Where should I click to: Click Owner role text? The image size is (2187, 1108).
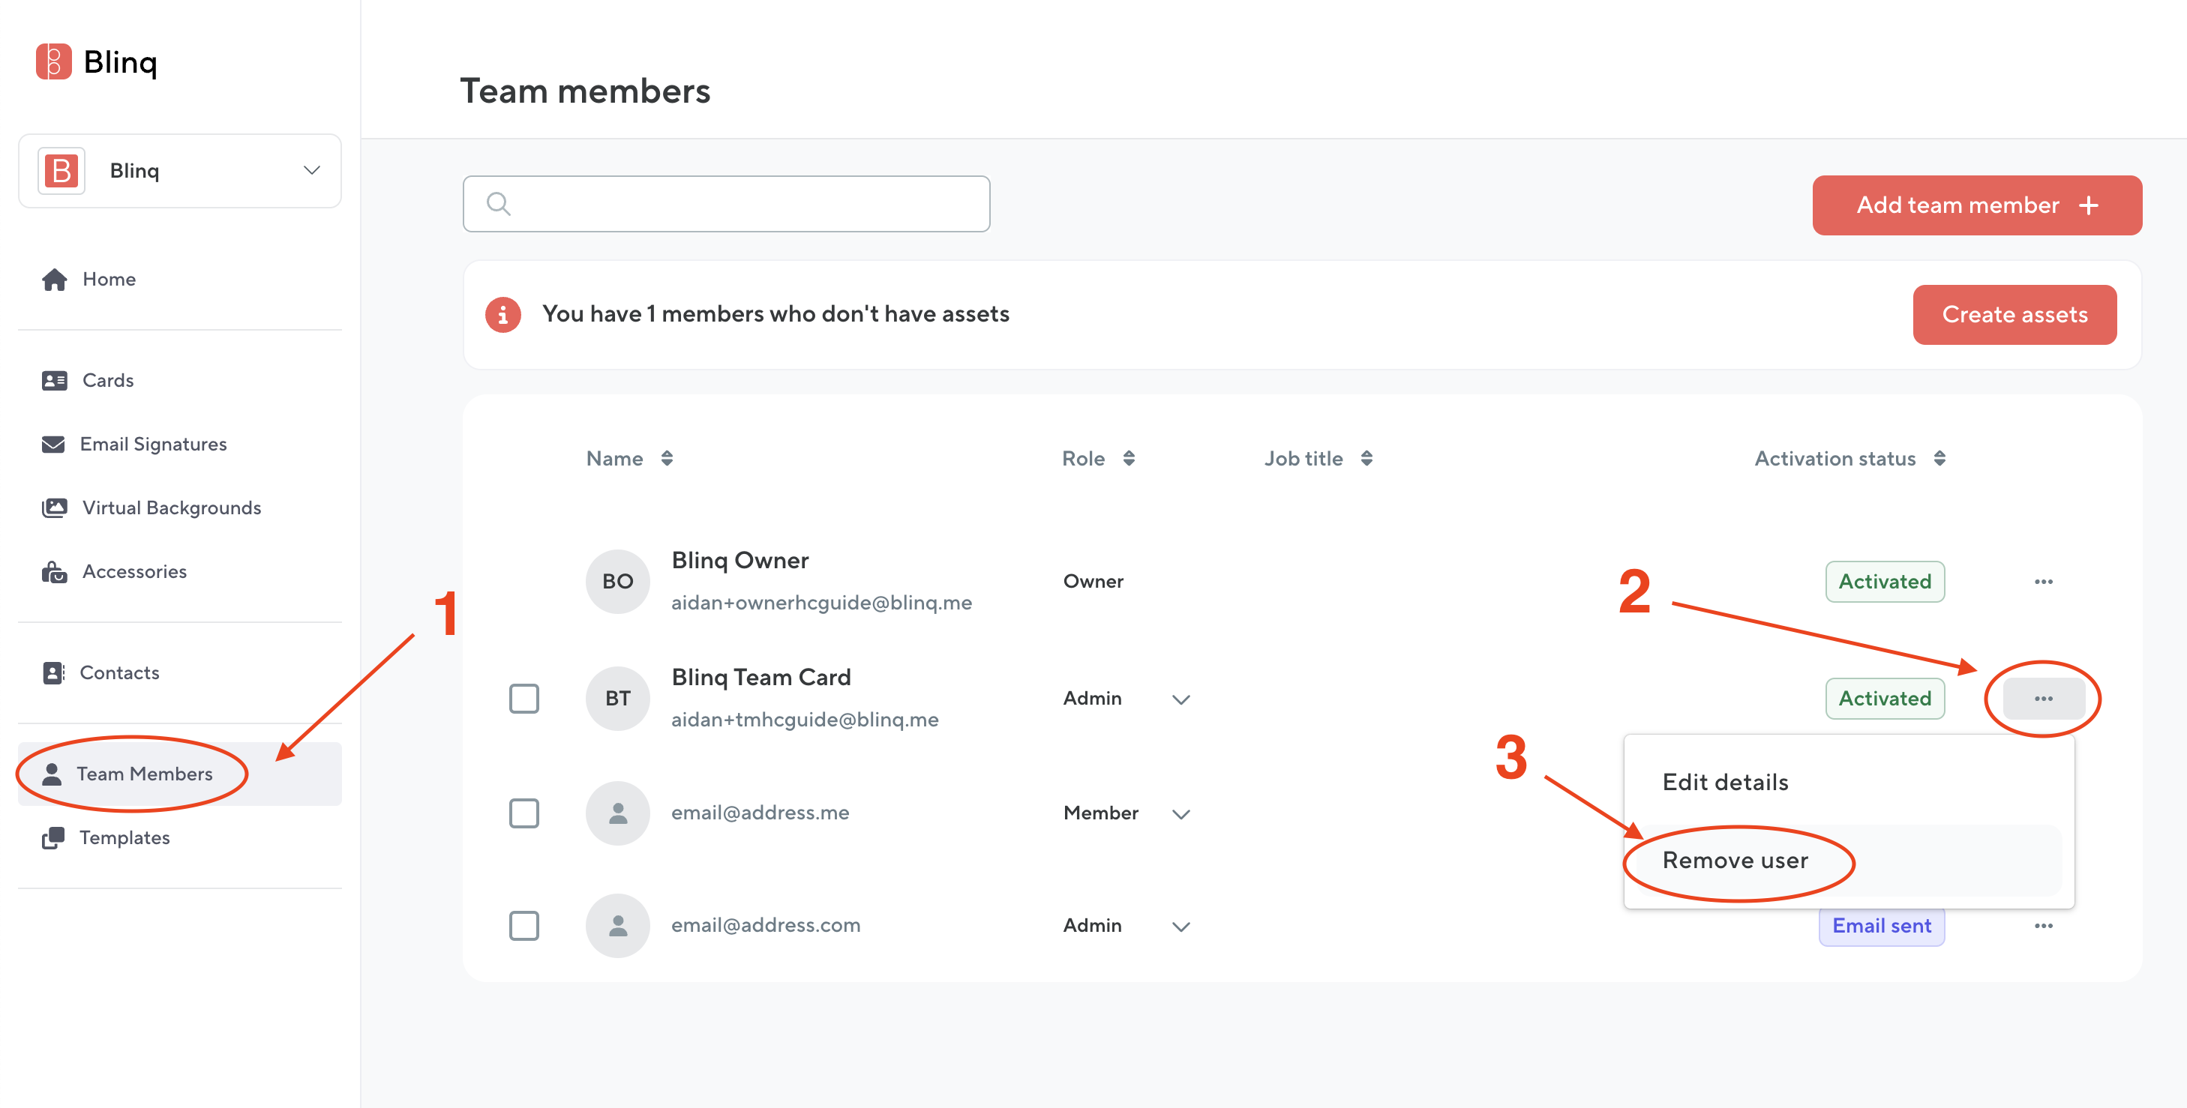[1093, 582]
